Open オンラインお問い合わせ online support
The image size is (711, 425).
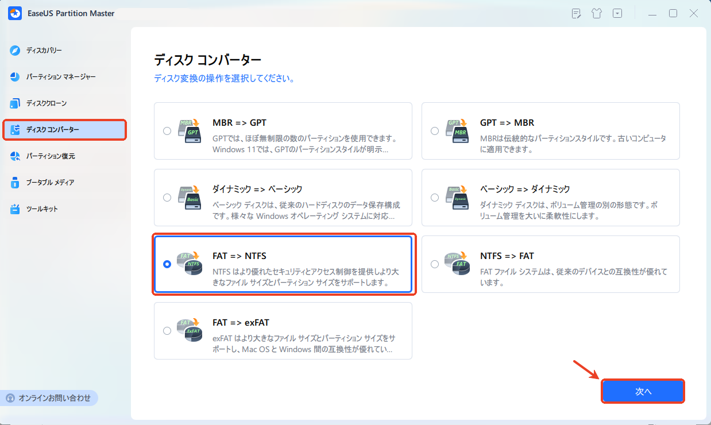49,397
